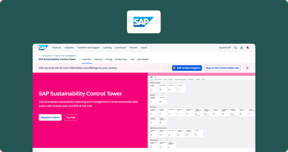This screenshot has width=288, height=152.
Task: Switch to the Get Started tab
Action: pos(143,59)
